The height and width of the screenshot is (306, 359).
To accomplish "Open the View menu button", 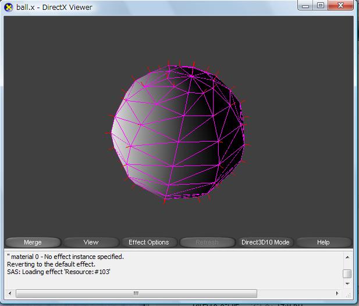I will coord(91,242).
